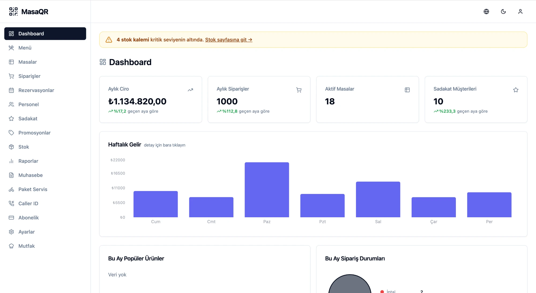Open Masalar in the sidebar

tap(45, 62)
